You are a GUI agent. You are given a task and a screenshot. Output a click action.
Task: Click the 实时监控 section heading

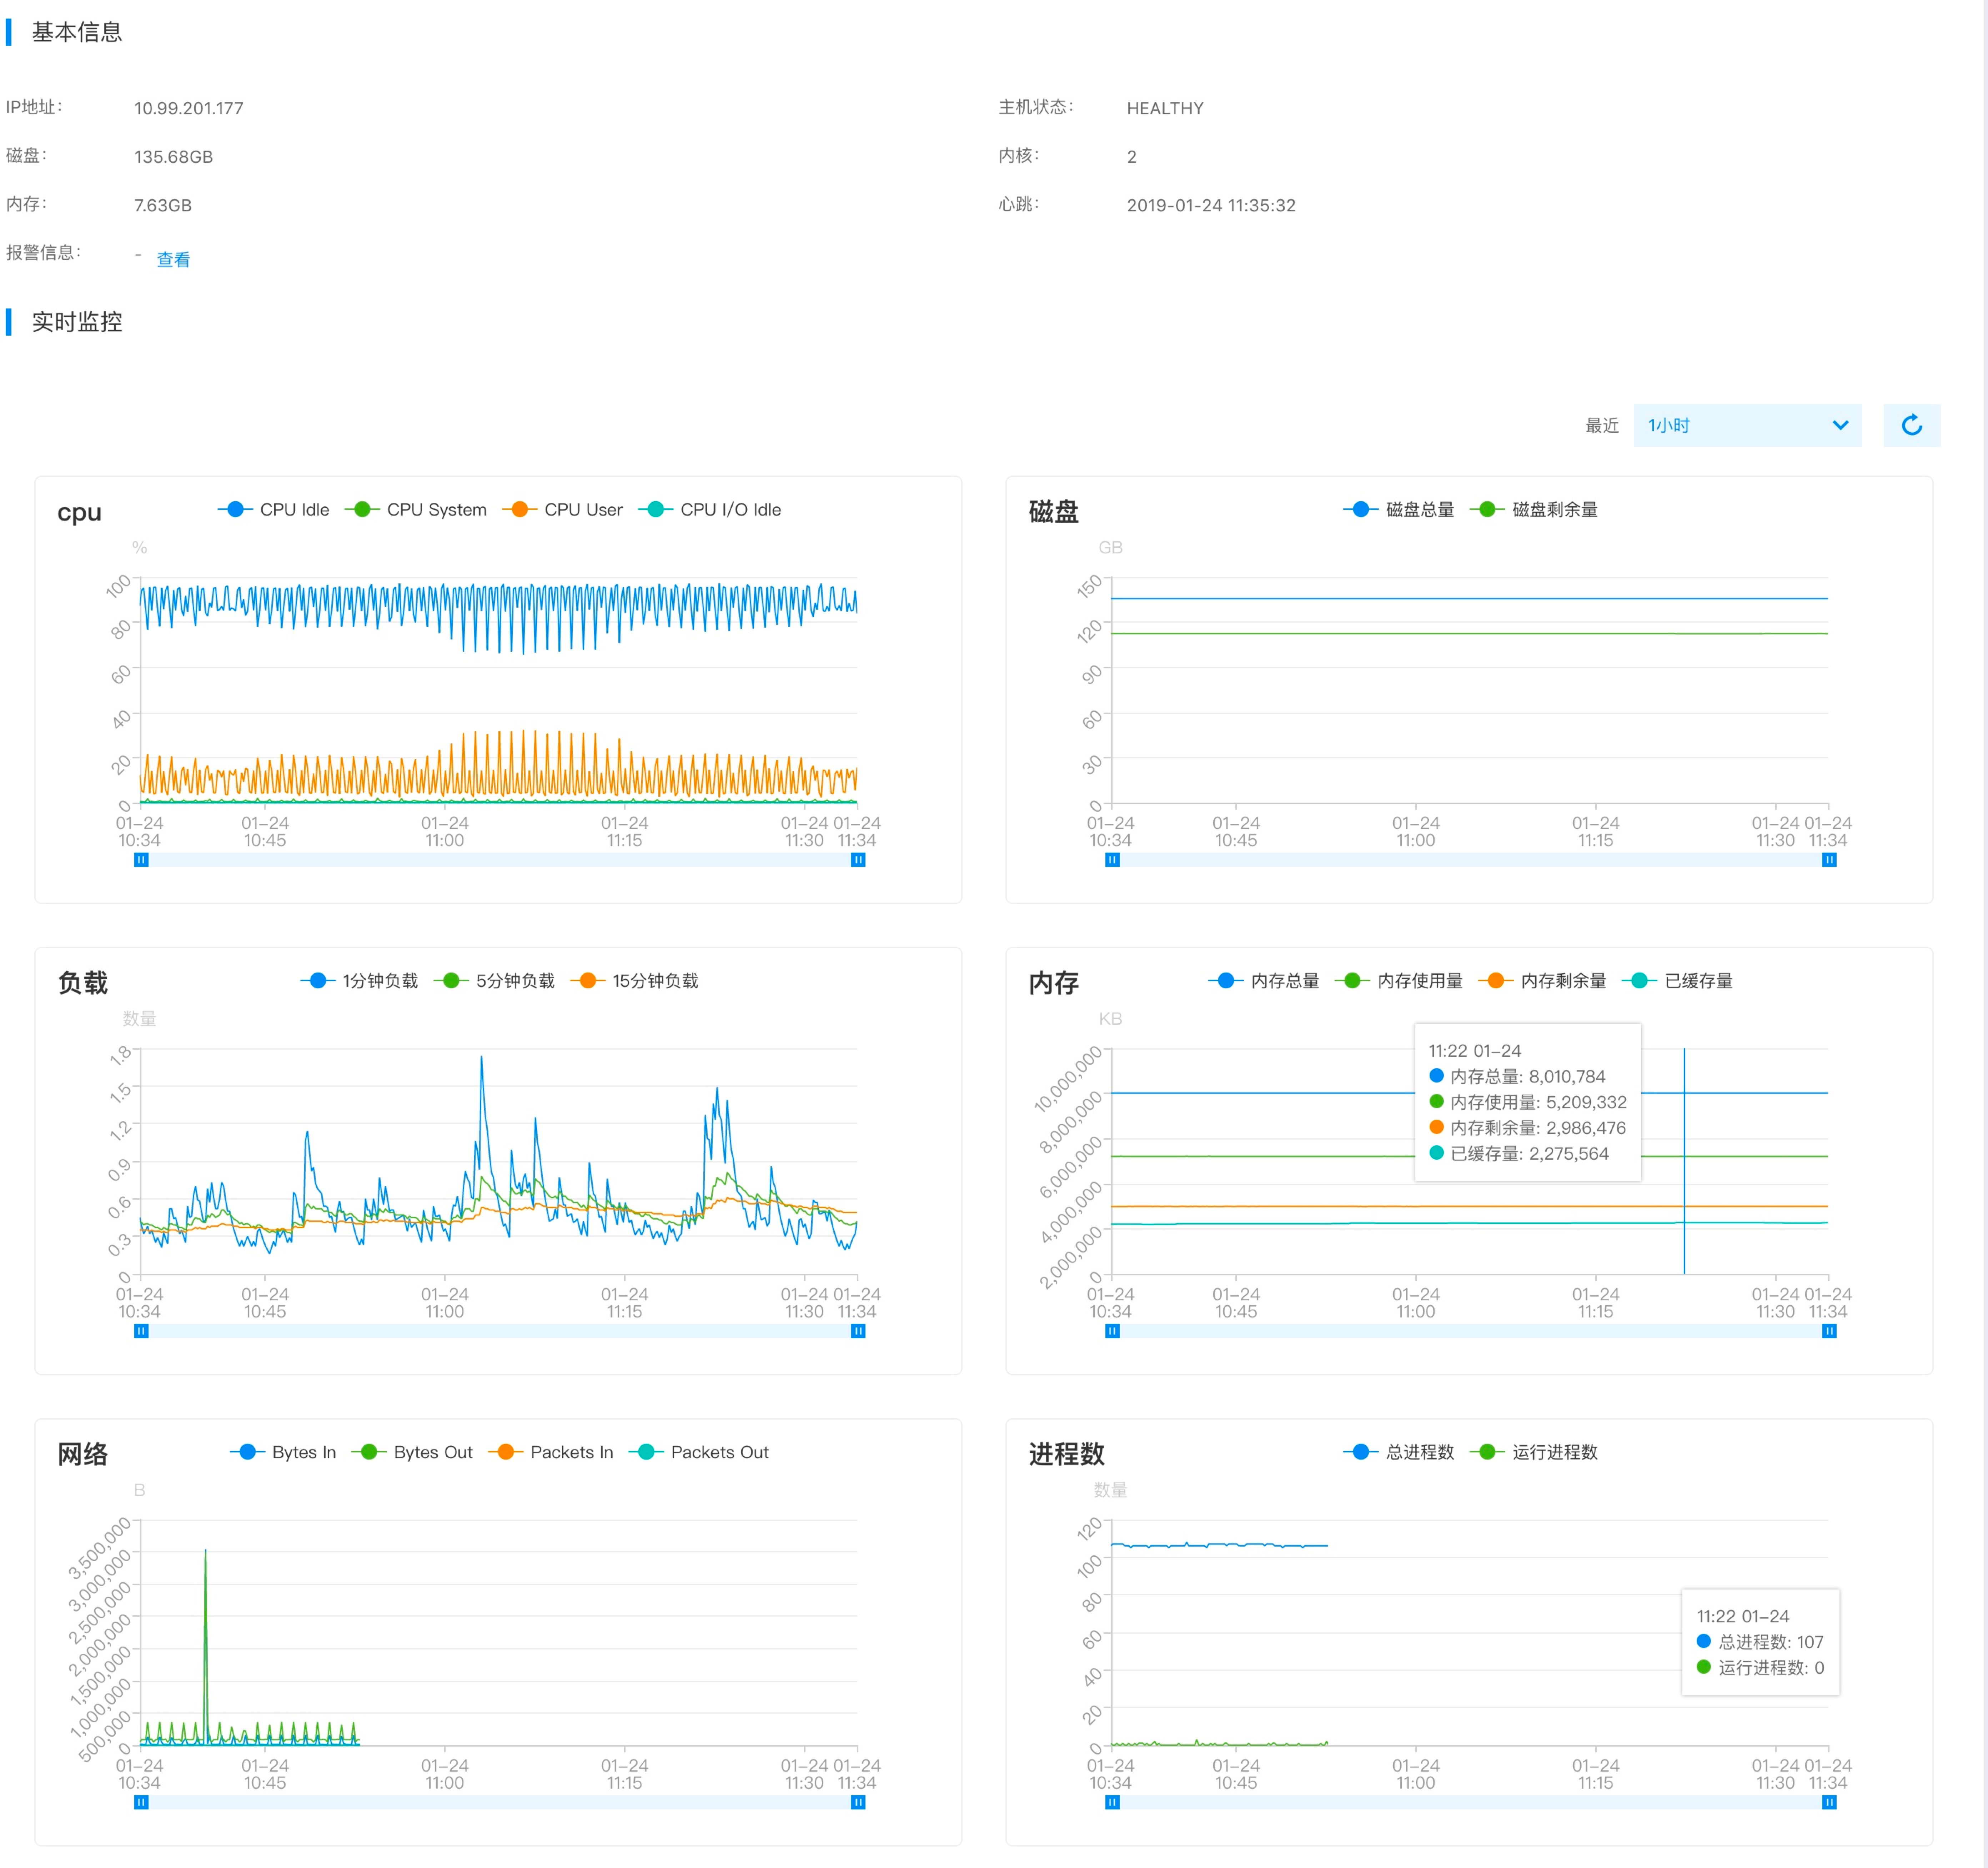pos(77,322)
